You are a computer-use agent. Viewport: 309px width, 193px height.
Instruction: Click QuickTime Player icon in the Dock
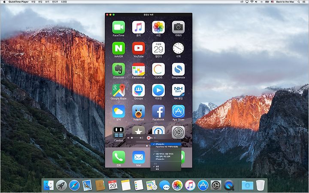click(x=229, y=185)
